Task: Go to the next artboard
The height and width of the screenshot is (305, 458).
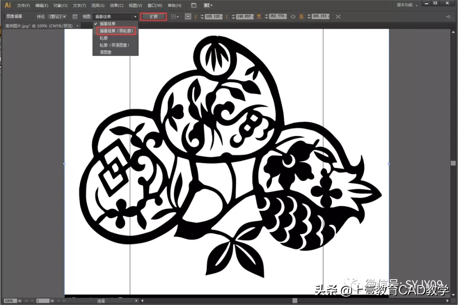Action: tap(59, 301)
